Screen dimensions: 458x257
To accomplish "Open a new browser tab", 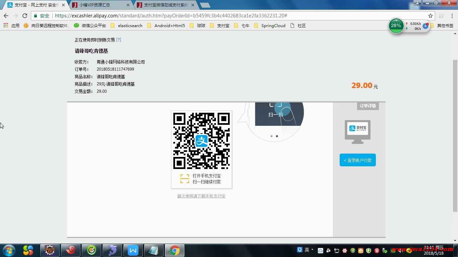I will click(205, 5).
